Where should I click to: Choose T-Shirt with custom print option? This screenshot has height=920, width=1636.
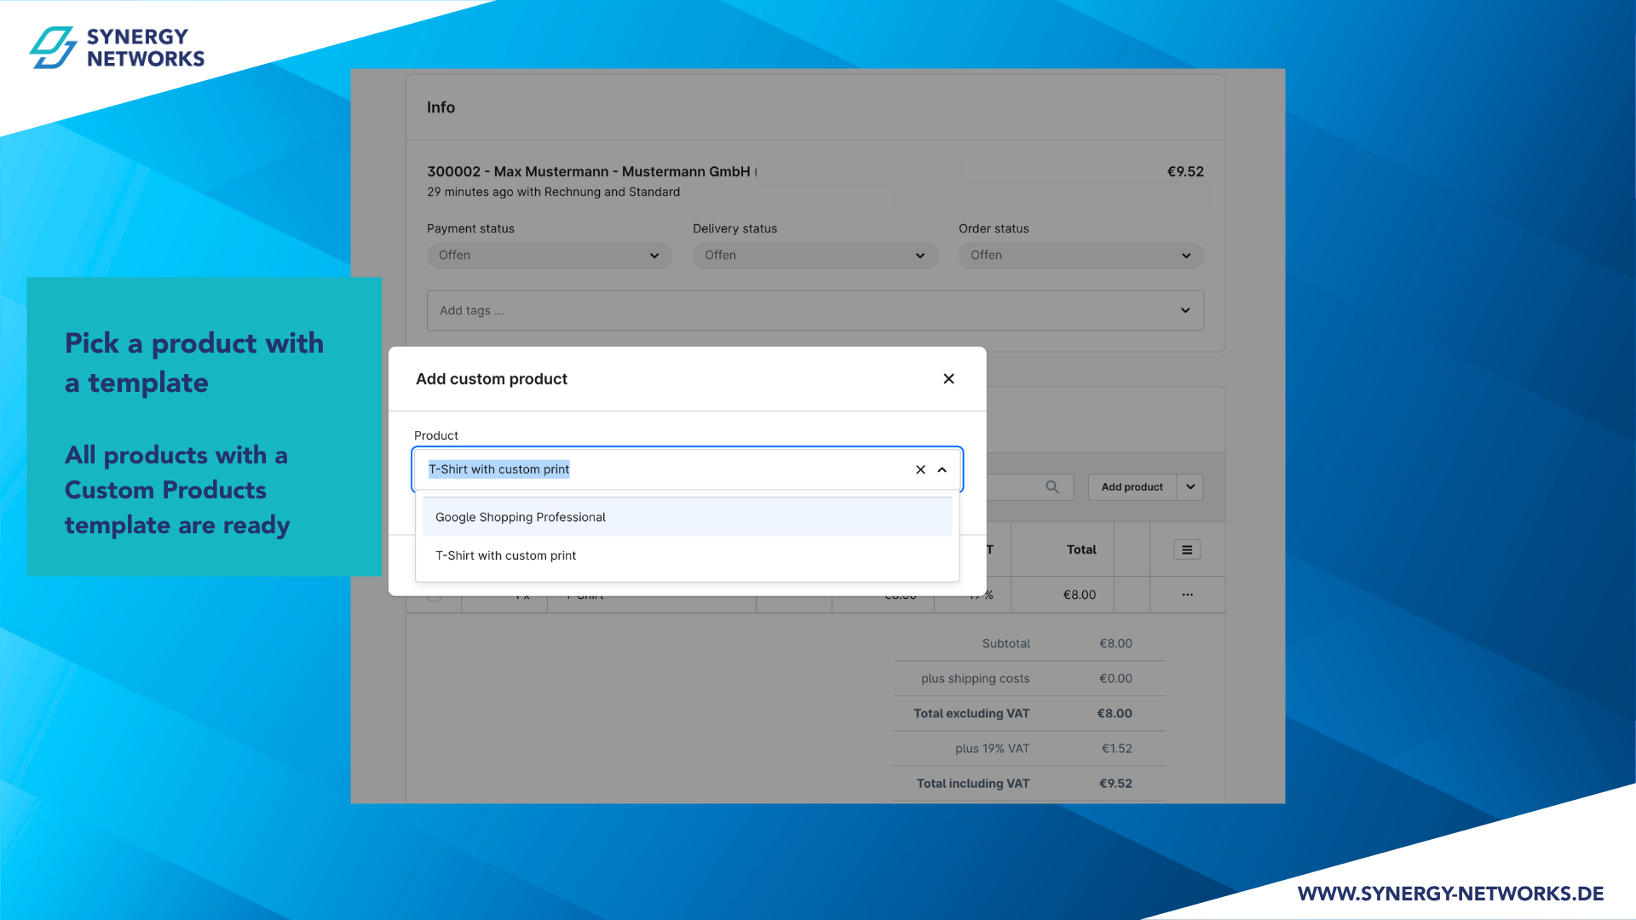pos(687,555)
